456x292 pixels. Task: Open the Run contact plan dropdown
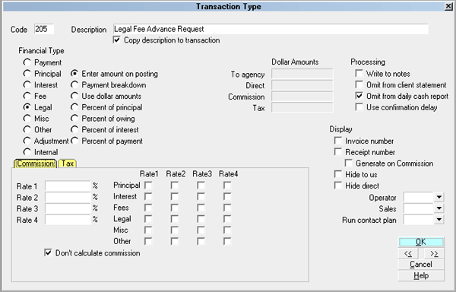tap(439, 220)
